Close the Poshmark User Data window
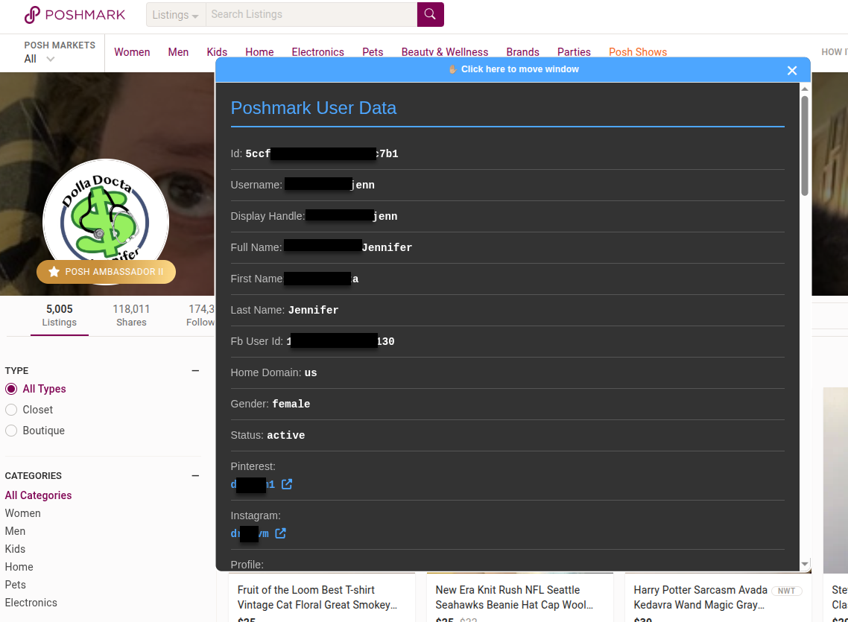 click(x=792, y=70)
